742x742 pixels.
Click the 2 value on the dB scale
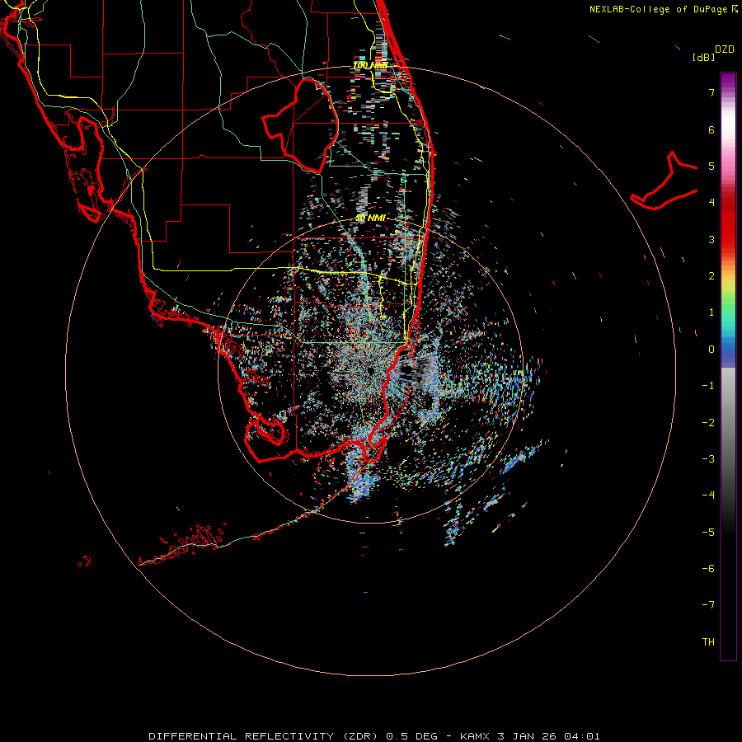(x=711, y=276)
